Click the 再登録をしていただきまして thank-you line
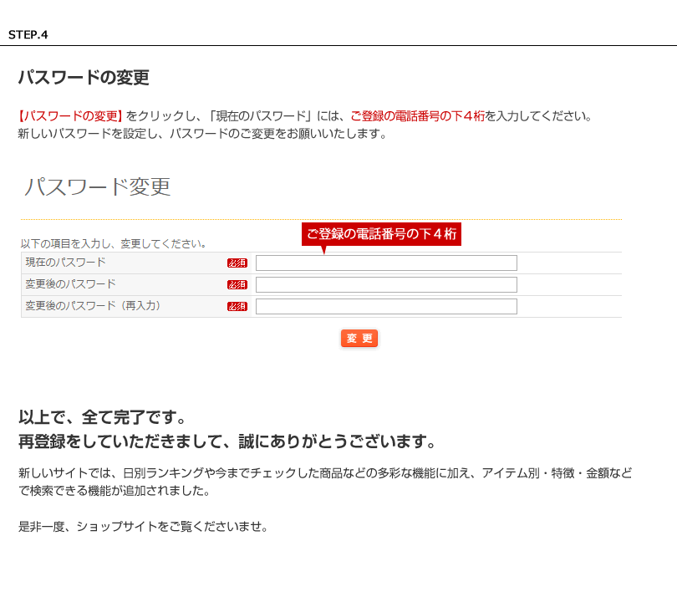Screen dimensions: 677x592 (227, 441)
